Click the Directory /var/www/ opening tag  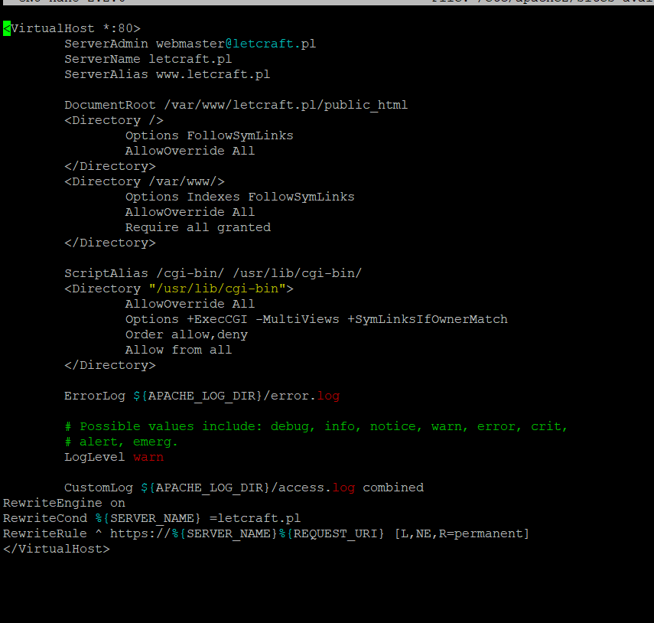tap(144, 181)
